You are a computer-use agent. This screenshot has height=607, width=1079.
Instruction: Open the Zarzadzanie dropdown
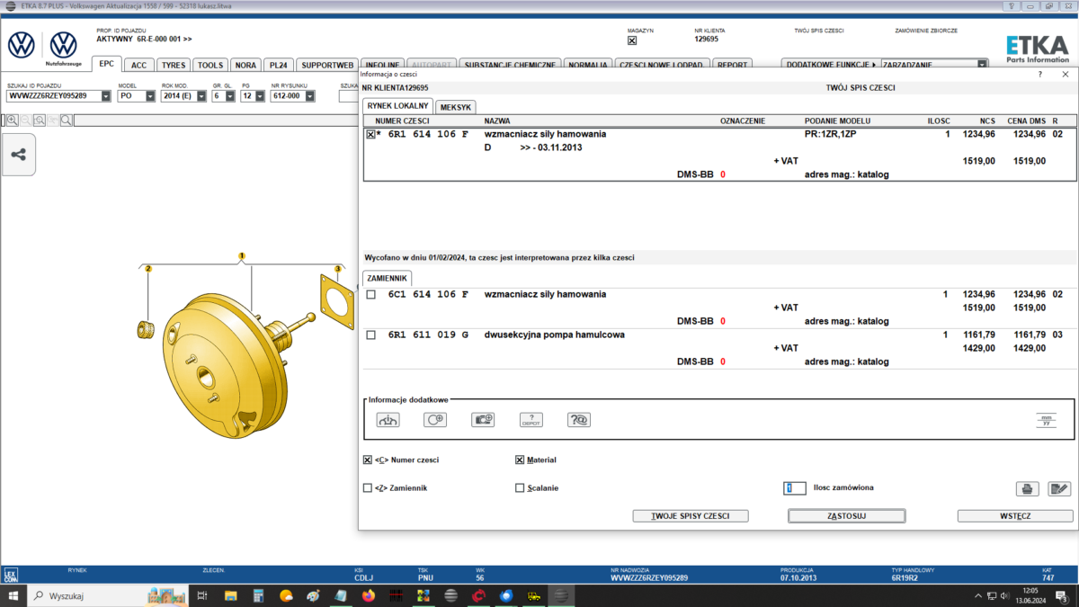[x=983, y=65]
